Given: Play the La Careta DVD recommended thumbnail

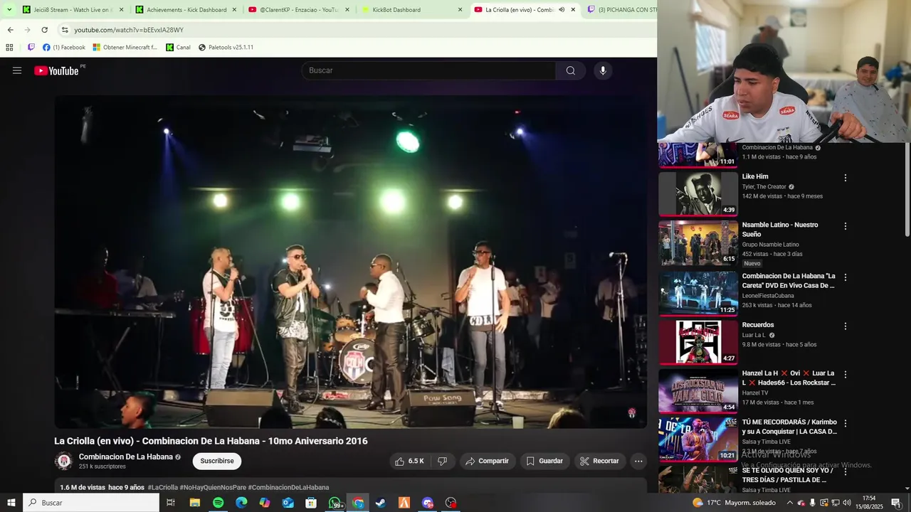Looking at the screenshot, I should [x=698, y=293].
